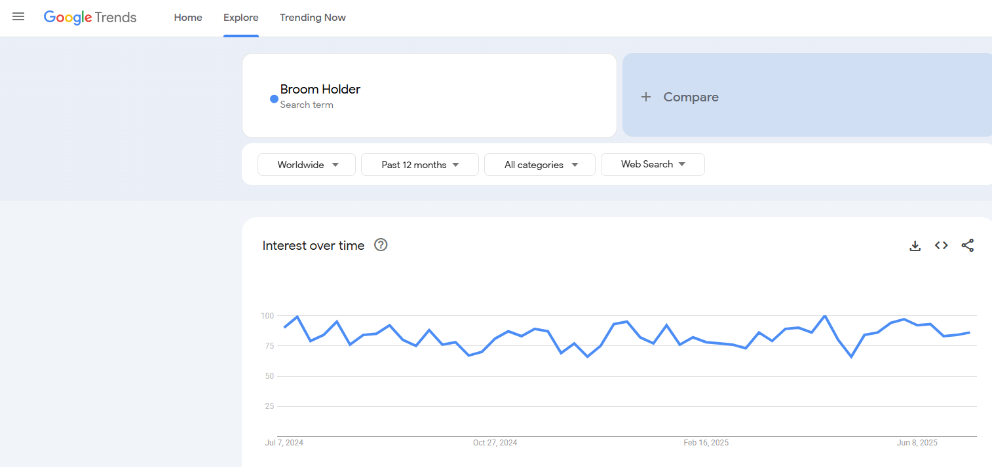Open the Web Search type dropdown
This screenshot has width=992, height=467.
coord(653,165)
